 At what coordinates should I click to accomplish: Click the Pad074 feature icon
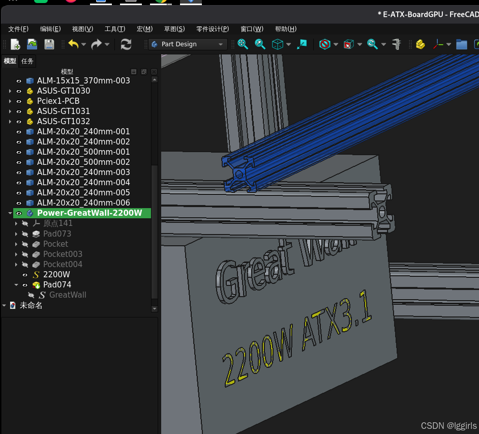(x=36, y=285)
